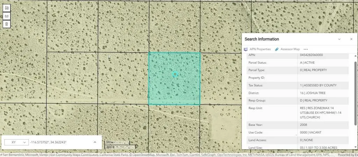The width and height of the screenshot is (358, 157).
Task: Open the APN Properties link
Action: pos(260,49)
